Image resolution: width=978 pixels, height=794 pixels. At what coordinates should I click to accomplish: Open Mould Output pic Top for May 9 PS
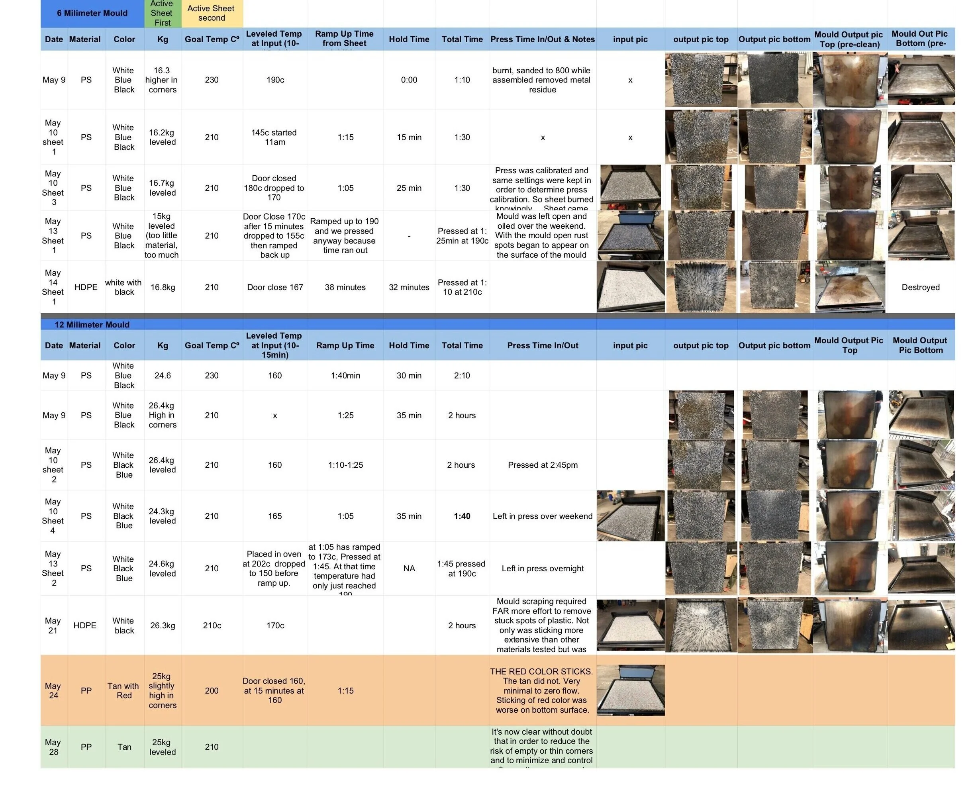tap(849, 80)
